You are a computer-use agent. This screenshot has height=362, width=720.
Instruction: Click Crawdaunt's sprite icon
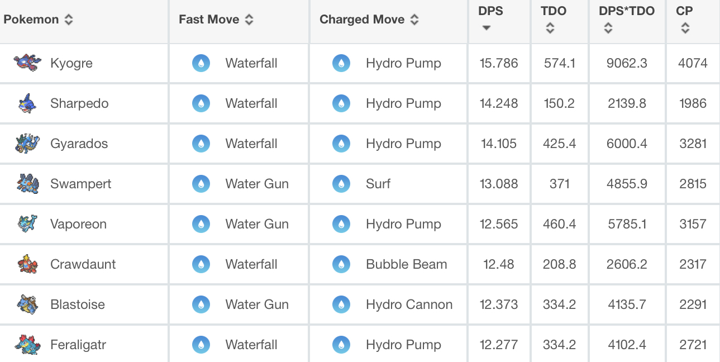(x=27, y=264)
